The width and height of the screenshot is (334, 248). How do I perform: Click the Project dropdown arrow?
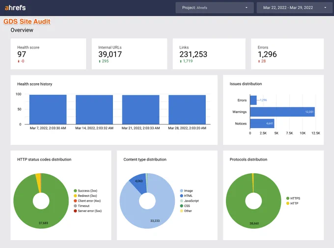247,8
